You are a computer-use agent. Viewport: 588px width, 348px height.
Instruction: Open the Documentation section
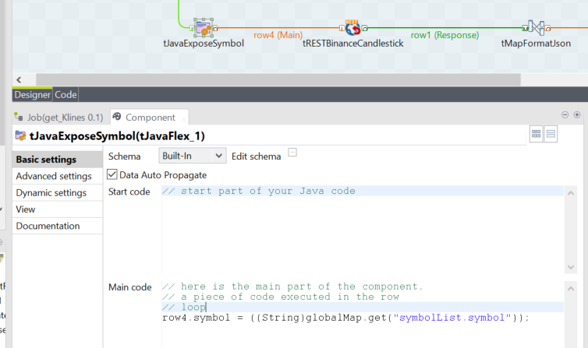click(58, 226)
